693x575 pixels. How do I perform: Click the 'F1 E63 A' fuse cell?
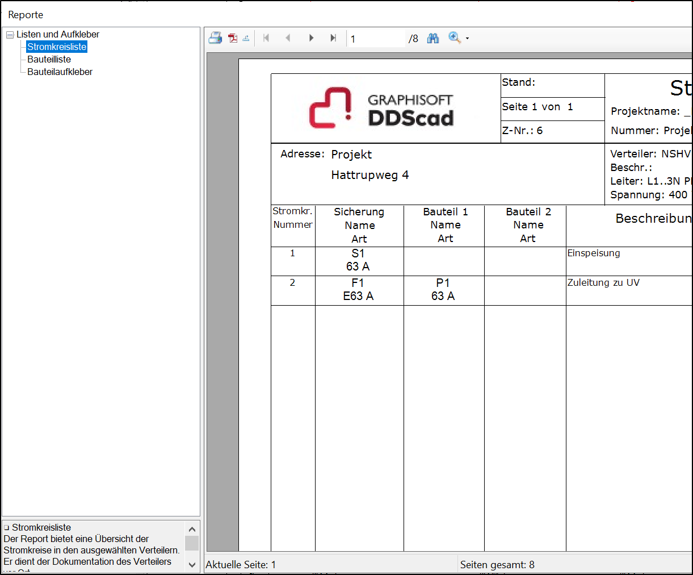(358, 290)
